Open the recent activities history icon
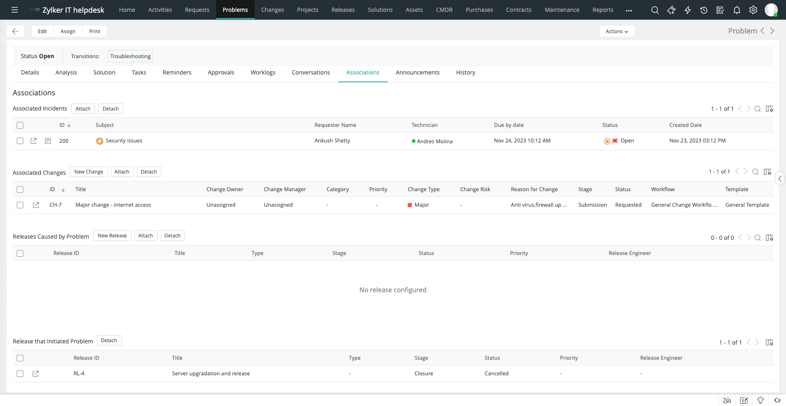 [704, 10]
